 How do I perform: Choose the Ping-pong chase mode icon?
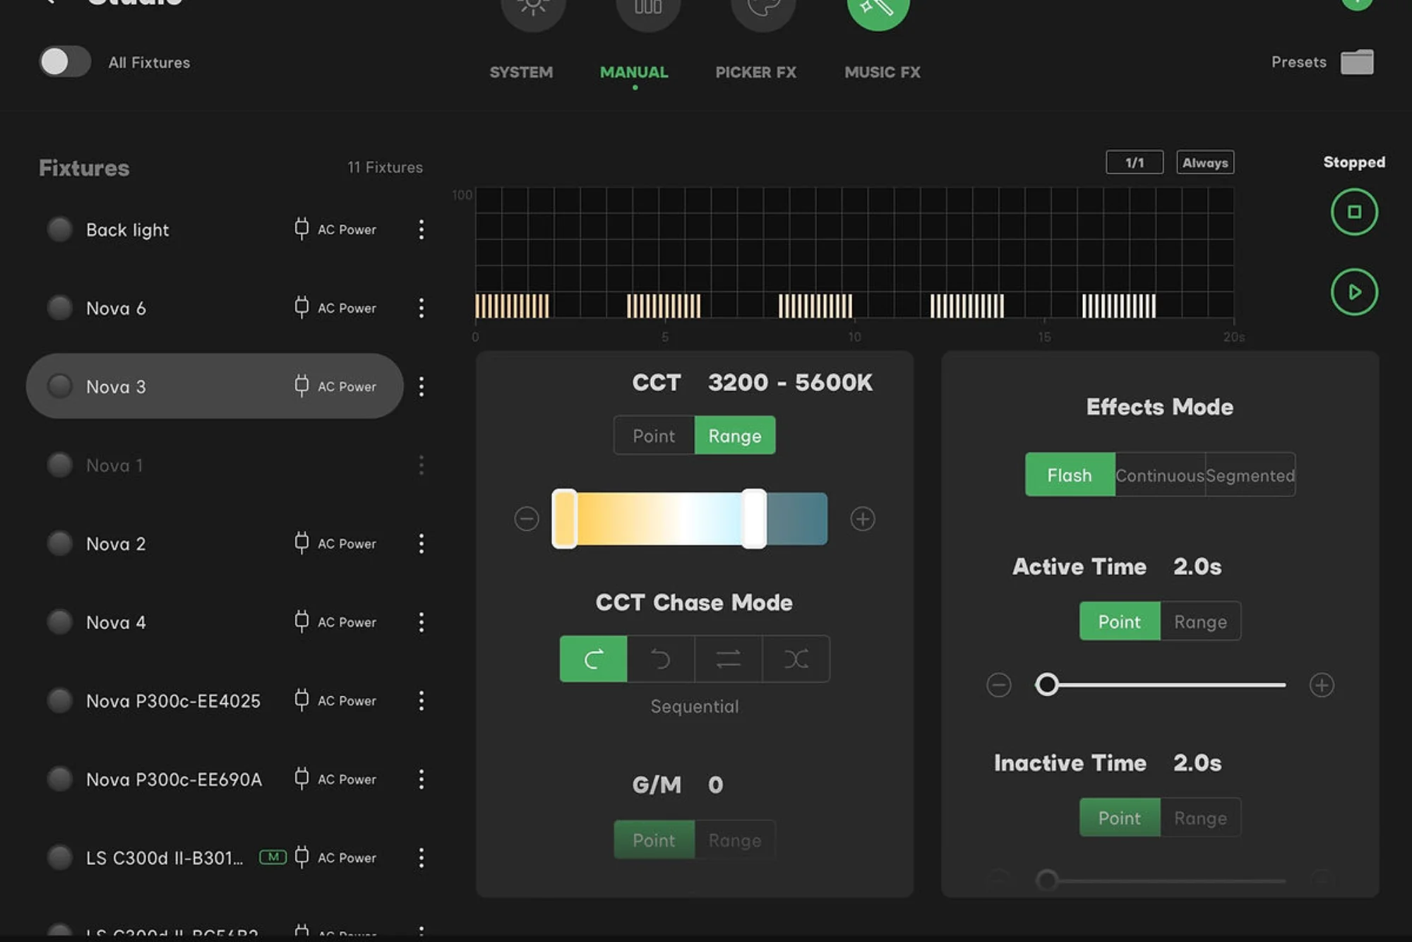click(728, 659)
